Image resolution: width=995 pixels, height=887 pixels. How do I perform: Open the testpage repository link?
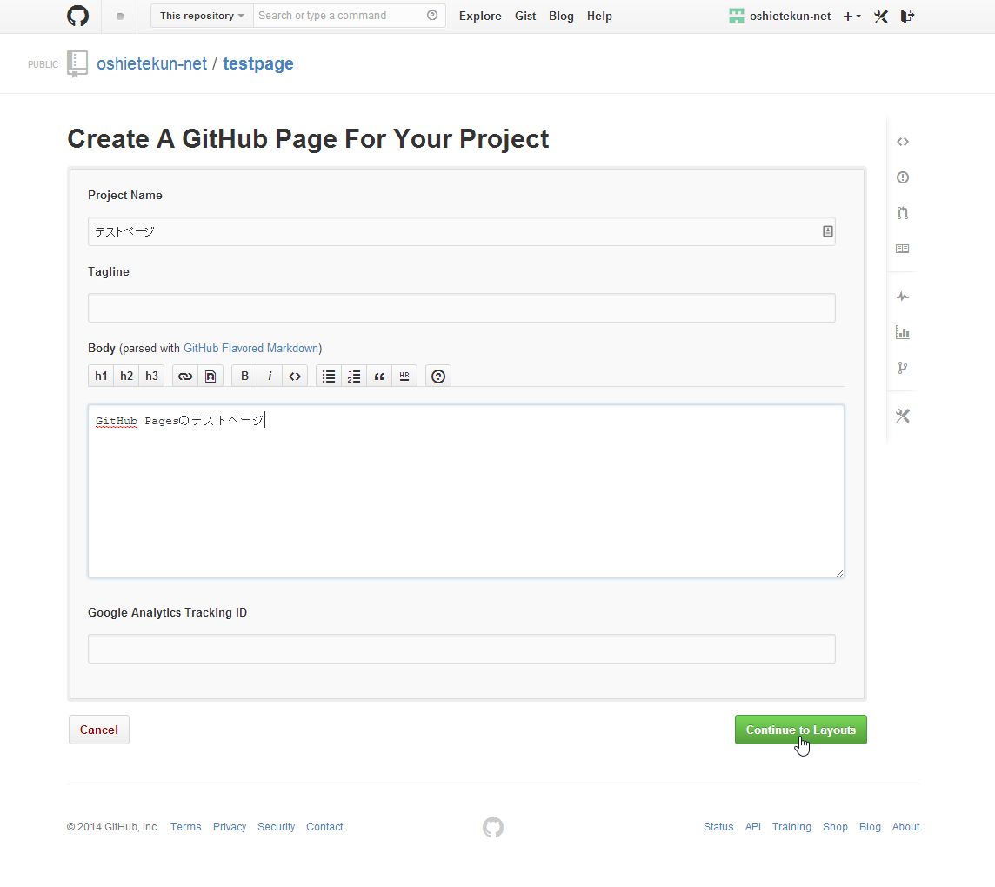[258, 64]
